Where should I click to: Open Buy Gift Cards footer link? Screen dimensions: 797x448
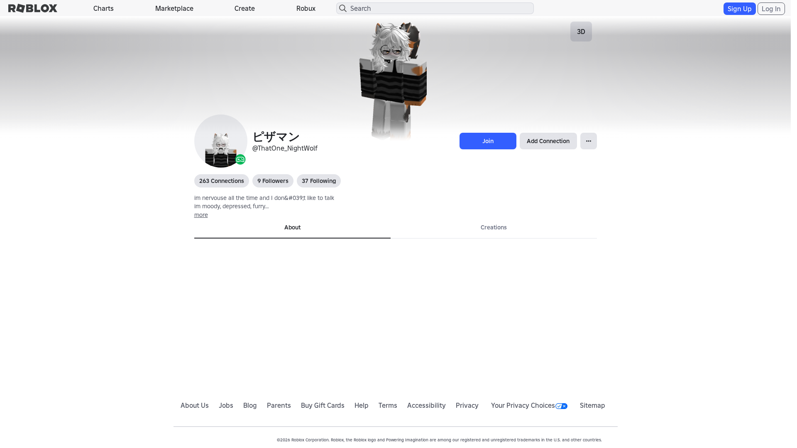pos(323,406)
